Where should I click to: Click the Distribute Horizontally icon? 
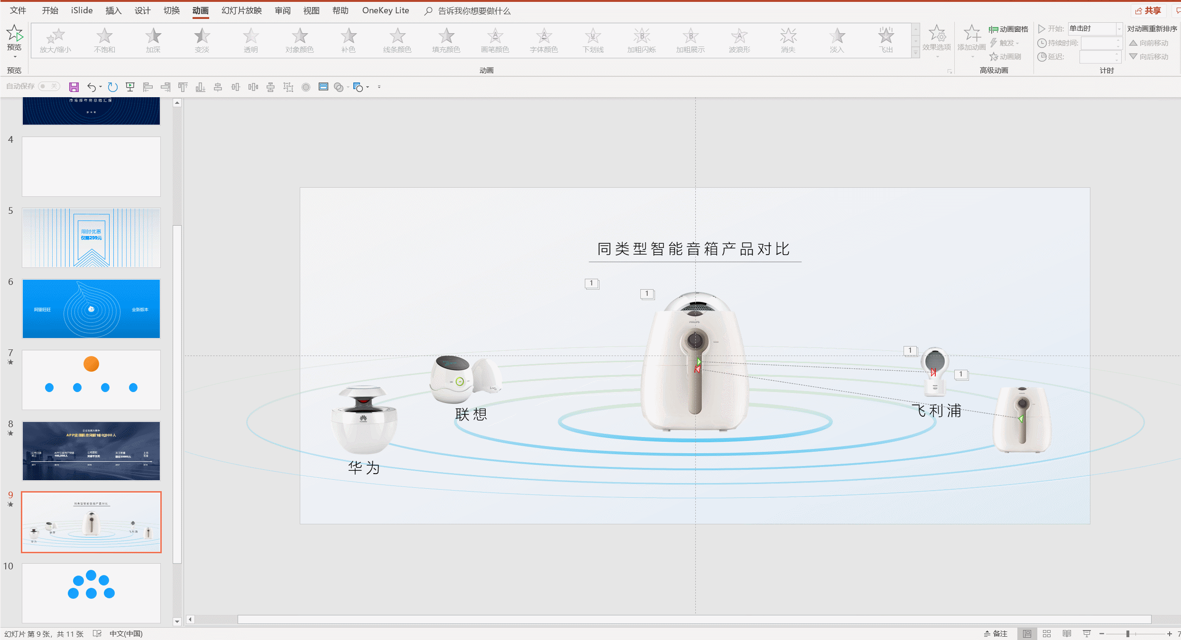pyautogui.click(x=253, y=87)
